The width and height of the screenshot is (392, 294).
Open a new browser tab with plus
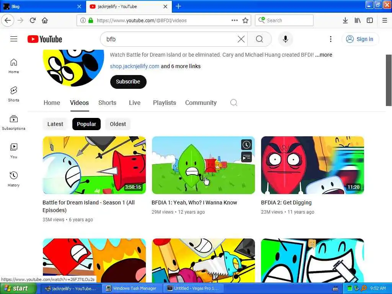pos(178,6)
